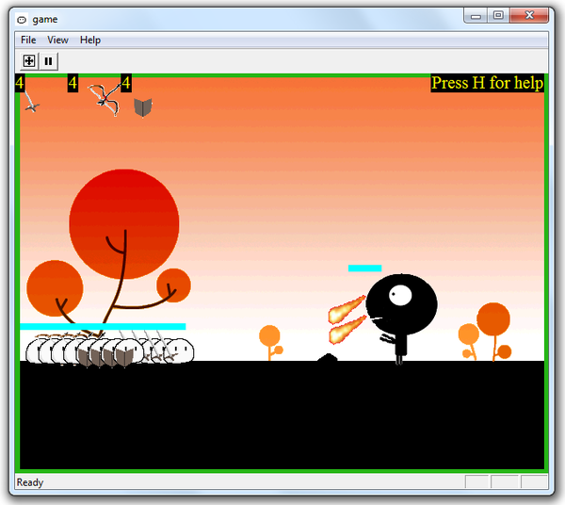Click the enemy's cyan health bar
Image resolution: width=565 pixels, height=505 pixels.
pos(364,269)
